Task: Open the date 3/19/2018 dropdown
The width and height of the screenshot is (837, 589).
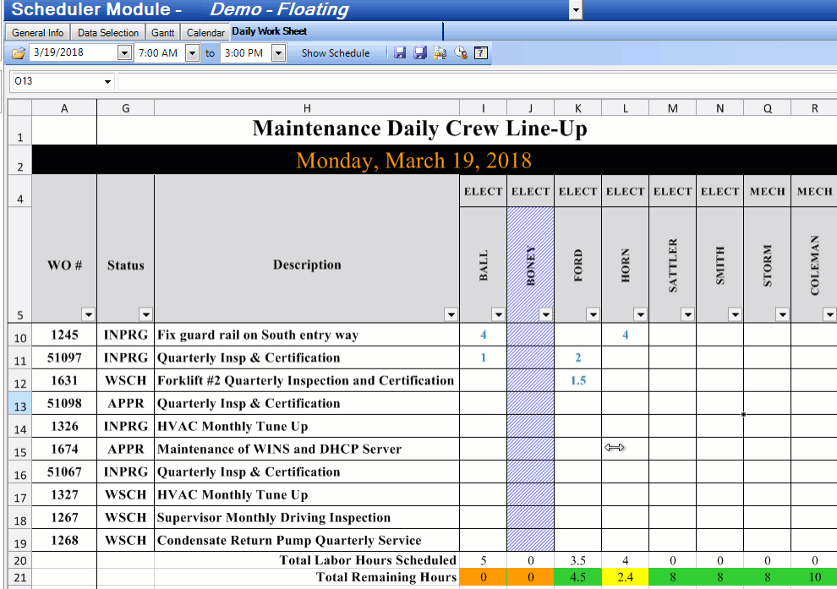Action: pyautogui.click(x=124, y=53)
